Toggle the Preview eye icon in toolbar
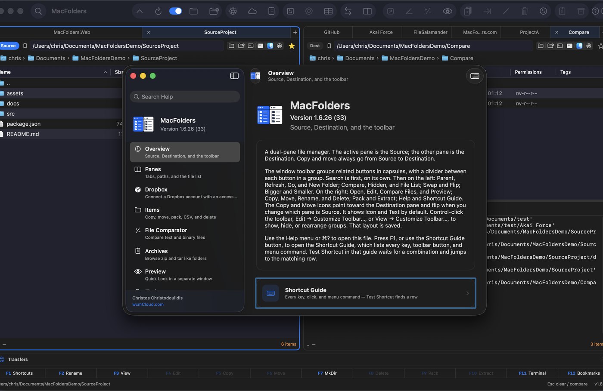The image size is (603, 391). pos(448,11)
